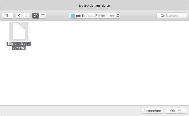Go forward with the right chevron button
This screenshot has width=189, height=116.
click(x=26, y=16)
